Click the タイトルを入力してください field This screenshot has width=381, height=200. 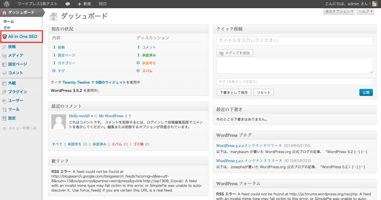[295, 41]
